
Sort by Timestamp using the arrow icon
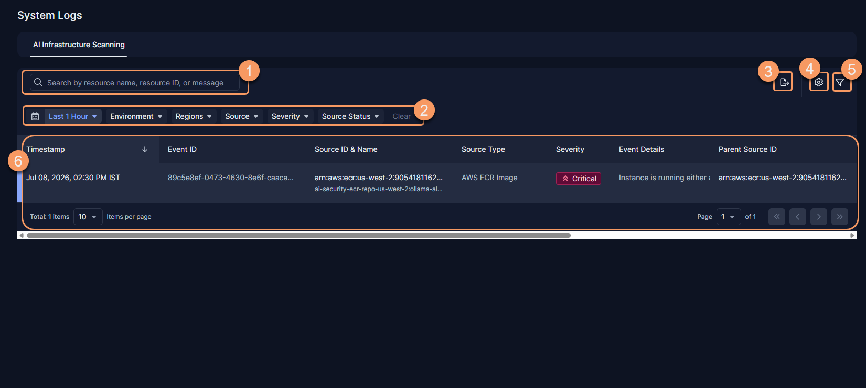tap(145, 149)
